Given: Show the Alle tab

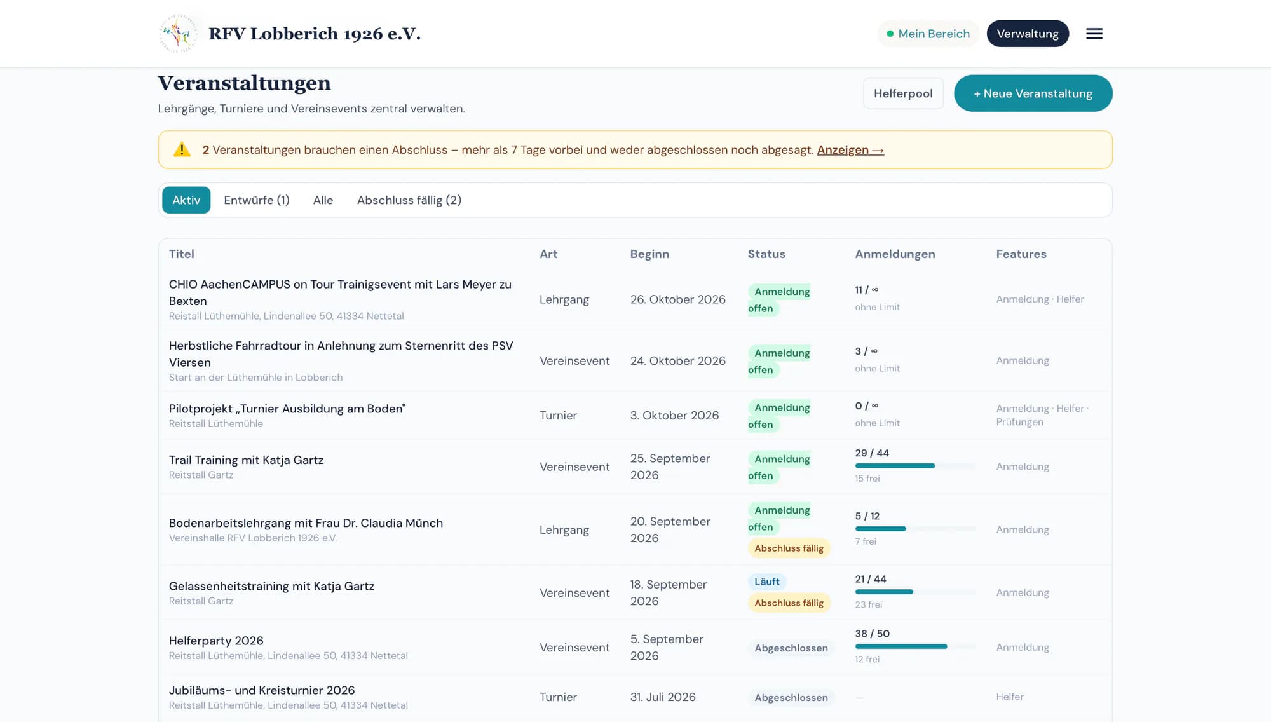Looking at the screenshot, I should coord(323,200).
